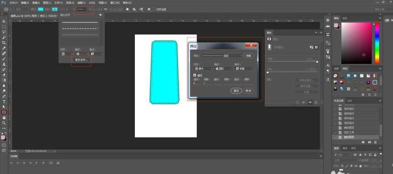Click the stroke options gear icon
This screenshot has width=393, height=174.
pos(101,15)
